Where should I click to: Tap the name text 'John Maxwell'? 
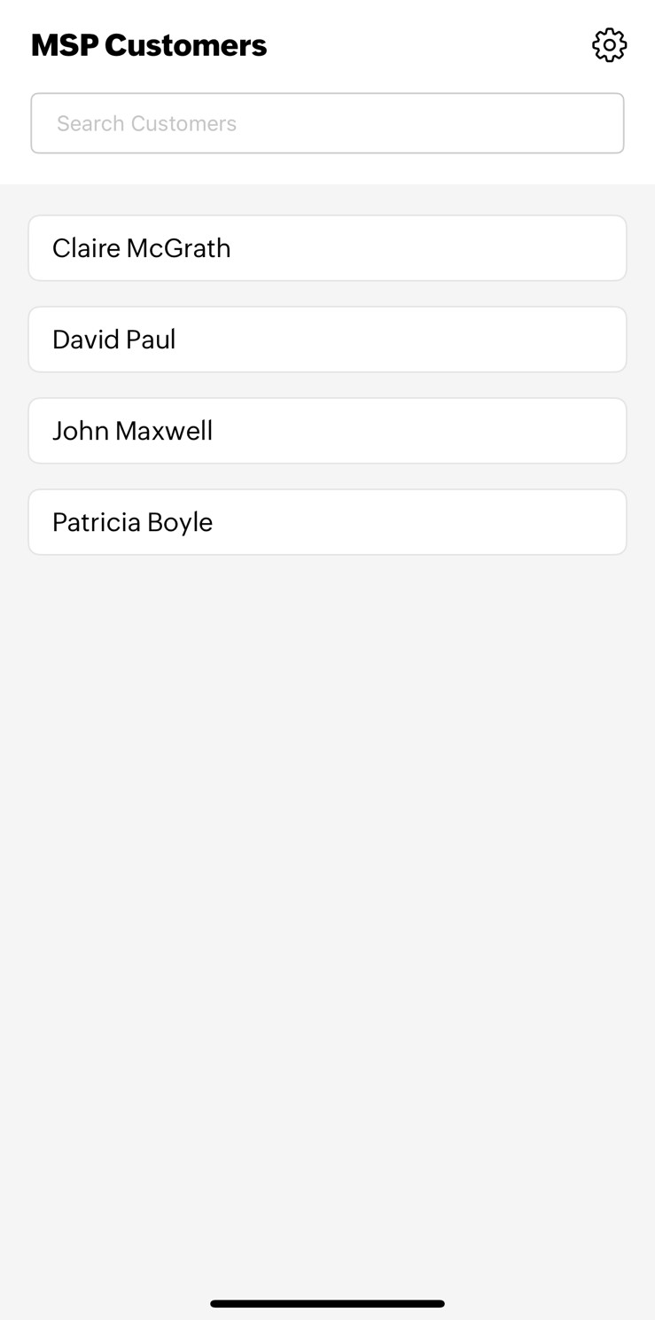click(133, 431)
